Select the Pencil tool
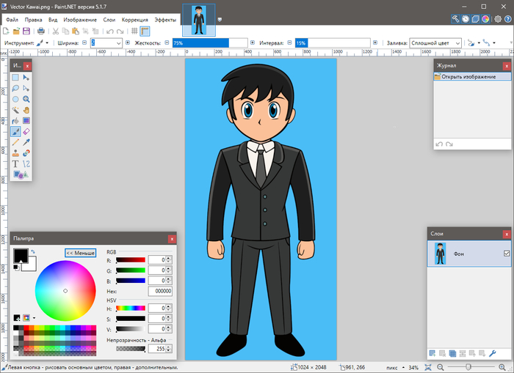Viewport: 514px width, 373px height. (x=15, y=143)
